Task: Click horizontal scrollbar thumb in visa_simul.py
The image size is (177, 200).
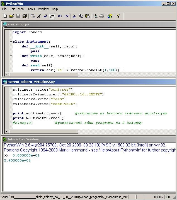Action: click(x=44, y=74)
